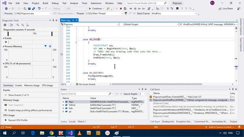Pin the Autos panel
This screenshot has height=137, width=244.
pyautogui.click(x=142, y=89)
